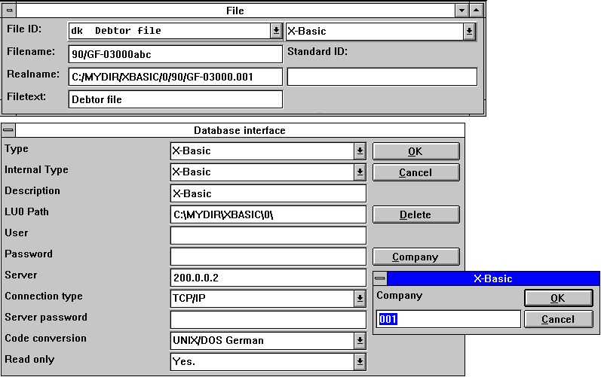Minimize the File window

[461, 11]
